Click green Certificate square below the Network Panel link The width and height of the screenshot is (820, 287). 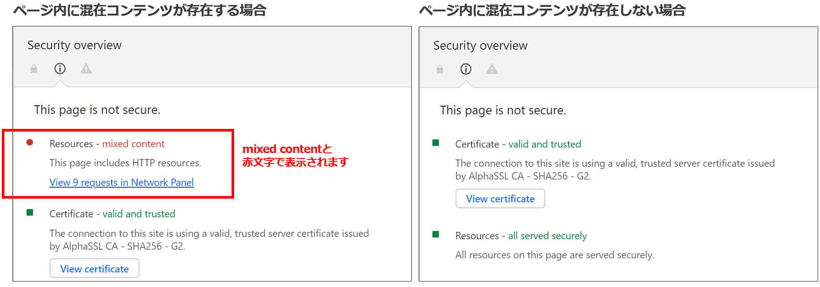30,213
